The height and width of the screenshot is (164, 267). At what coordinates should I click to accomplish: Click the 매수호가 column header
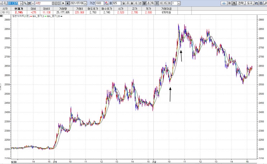[x=107, y=9]
